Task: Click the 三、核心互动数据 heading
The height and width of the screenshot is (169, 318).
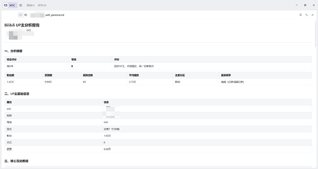Action: 17,161
